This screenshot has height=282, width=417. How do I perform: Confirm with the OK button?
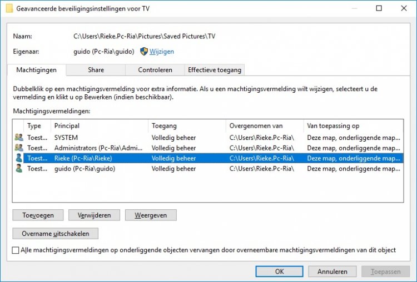click(279, 271)
